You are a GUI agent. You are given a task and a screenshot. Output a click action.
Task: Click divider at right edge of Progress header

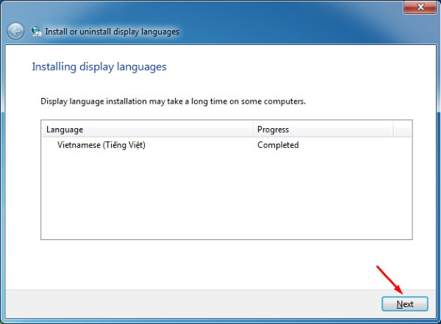pos(393,130)
